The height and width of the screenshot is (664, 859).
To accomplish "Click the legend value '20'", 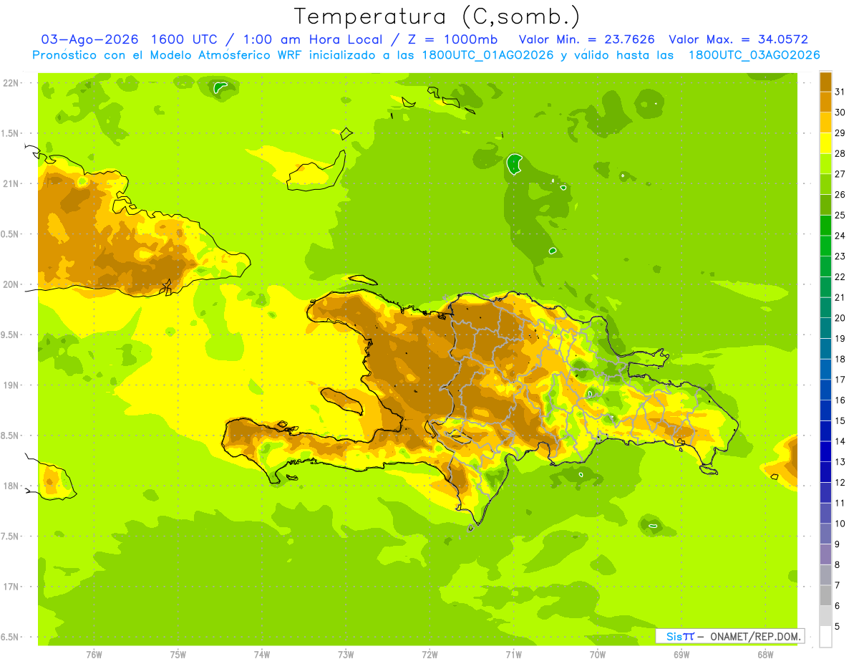I will [840, 318].
